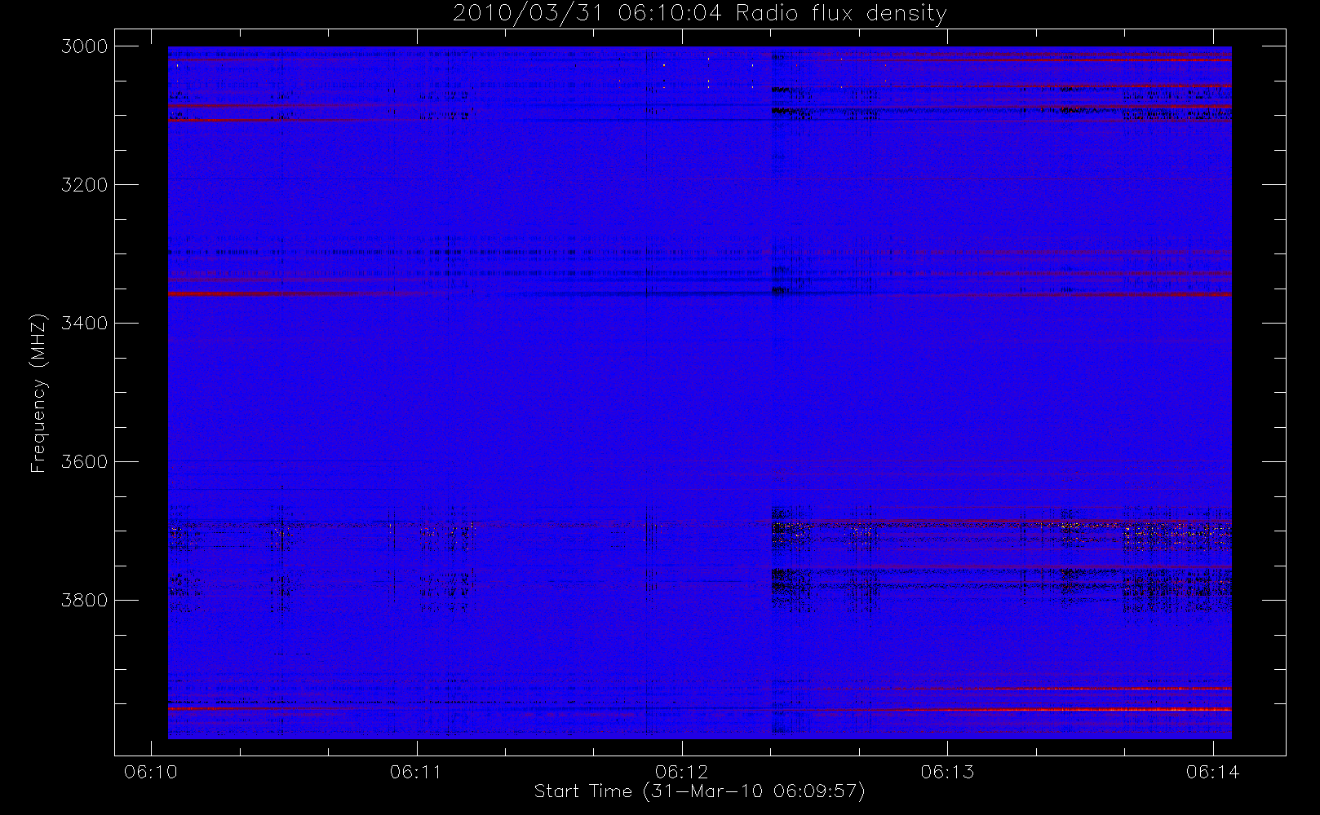Click the 3600 frequency tick label
The width and height of the screenshot is (1320, 815).
coord(85,462)
